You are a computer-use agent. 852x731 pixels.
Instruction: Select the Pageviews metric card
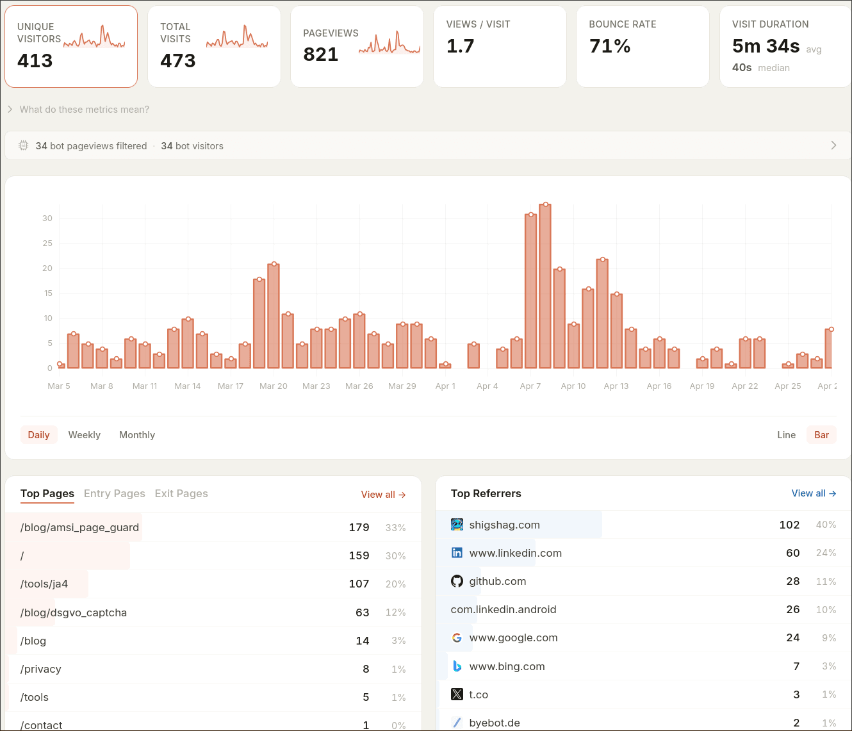[x=357, y=46]
